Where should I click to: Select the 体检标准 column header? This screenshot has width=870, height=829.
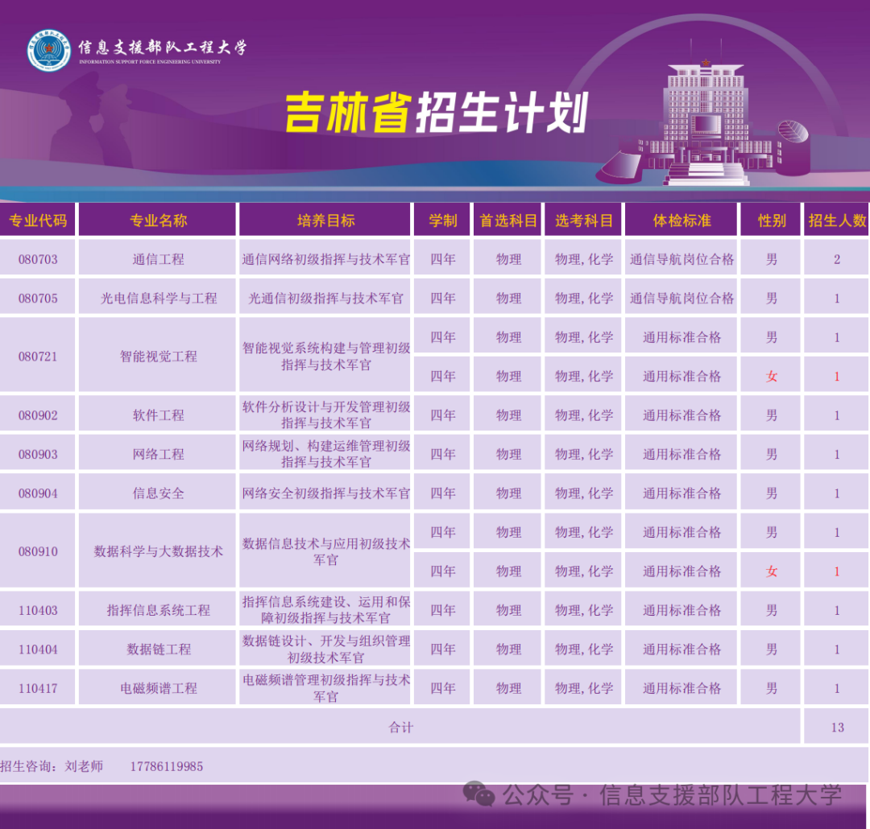tap(682, 221)
